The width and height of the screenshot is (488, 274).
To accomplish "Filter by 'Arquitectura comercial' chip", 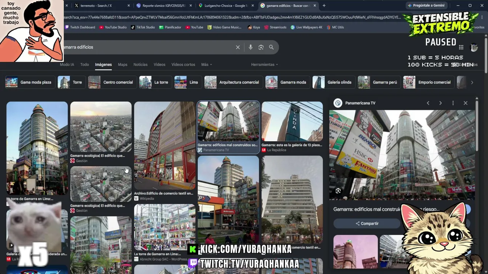I will coord(233,82).
